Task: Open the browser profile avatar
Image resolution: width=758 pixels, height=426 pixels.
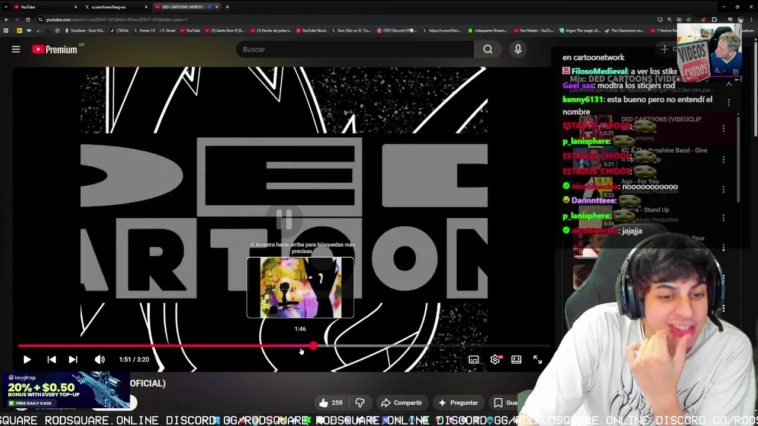Action: coord(740,20)
